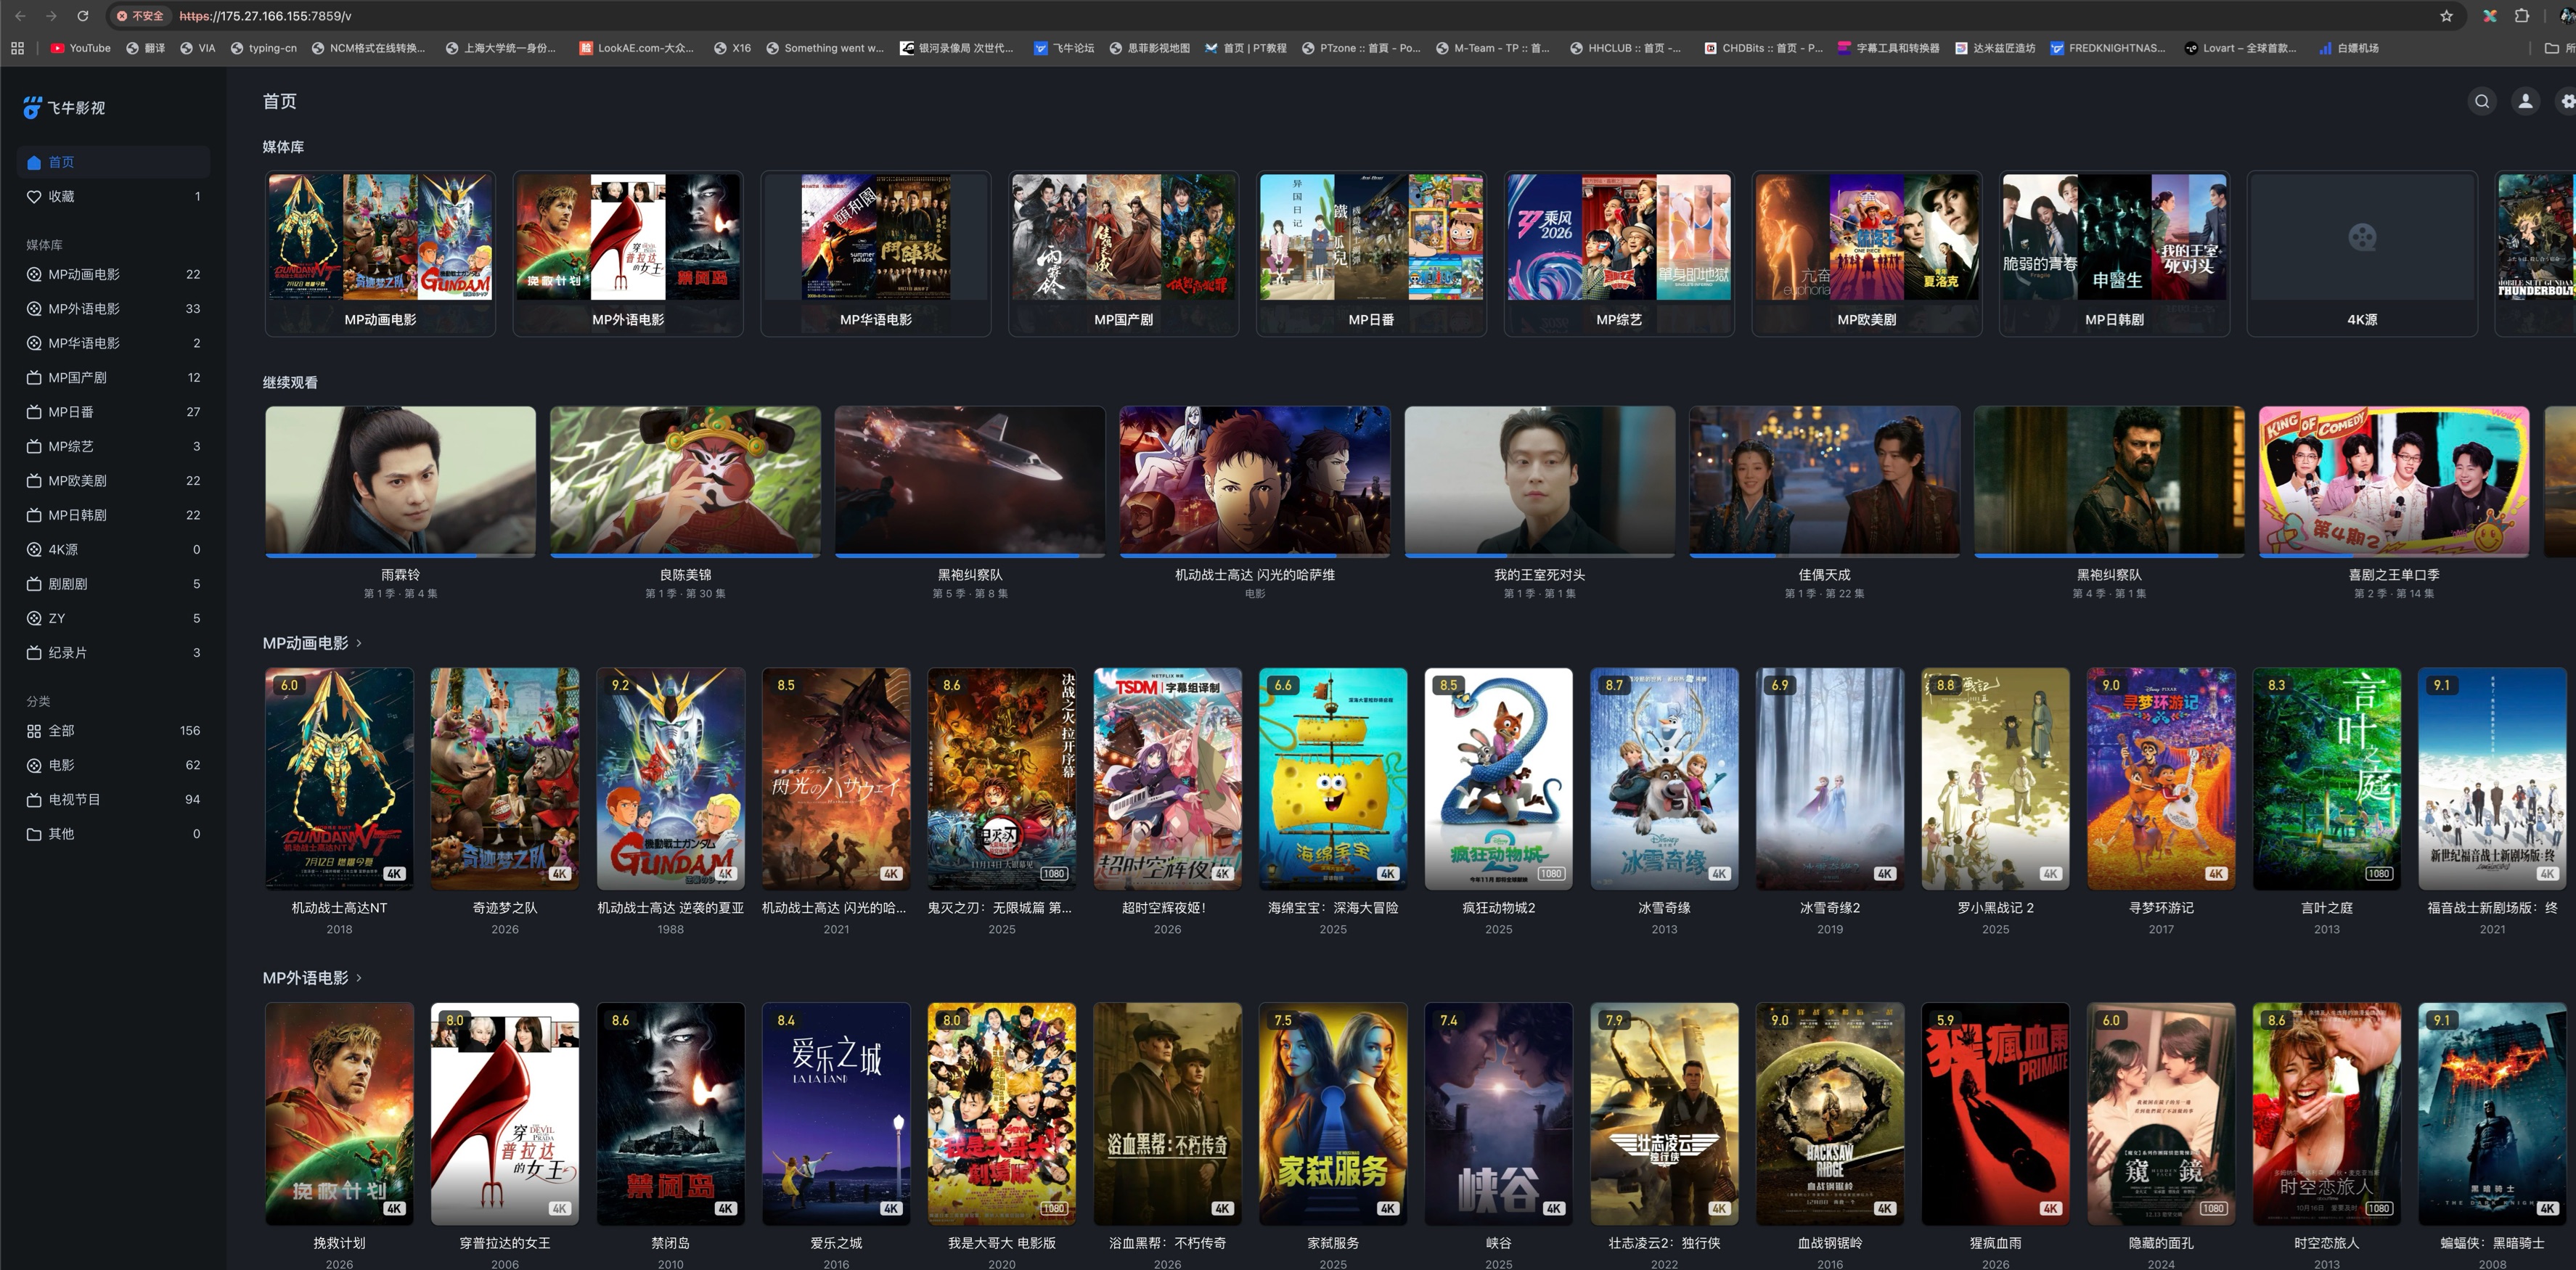This screenshot has width=2576, height=1270.
Task: Open the 机动战士高达NT poster
Action: (x=339, y=778)
